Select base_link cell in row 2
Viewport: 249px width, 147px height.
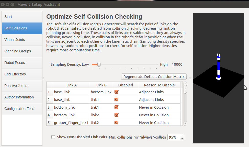coord(72,100)
